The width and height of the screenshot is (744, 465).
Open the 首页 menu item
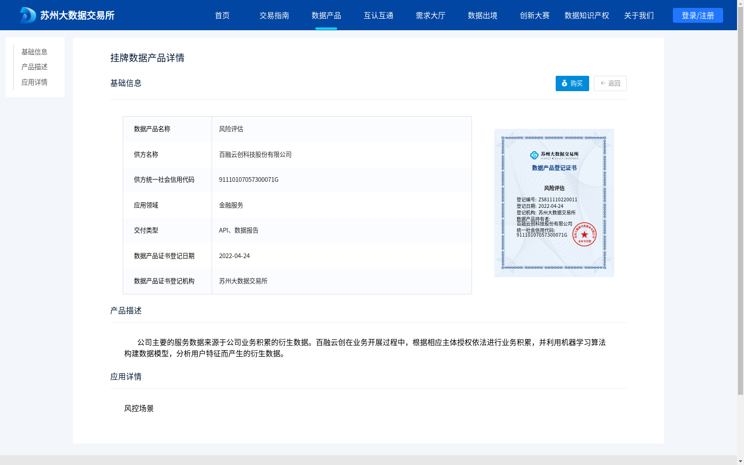pos(222,15)
